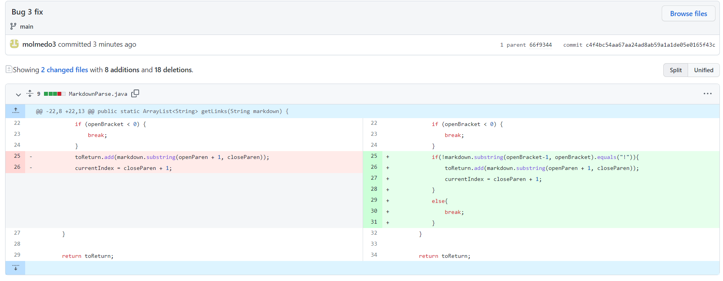Open the MarkdownParse.java file name link
This screenshot has width=723, height=281.
98,94
